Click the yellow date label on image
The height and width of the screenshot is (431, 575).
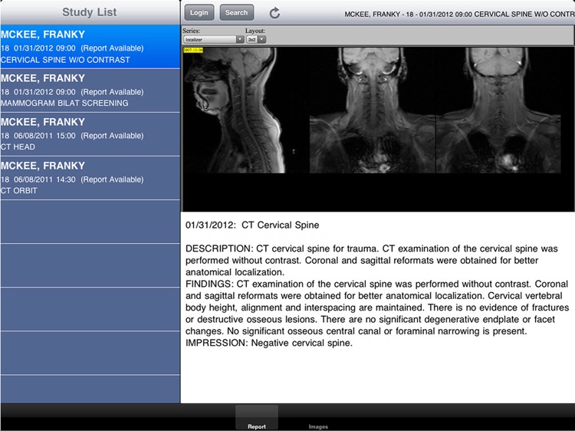pos(193,50)
